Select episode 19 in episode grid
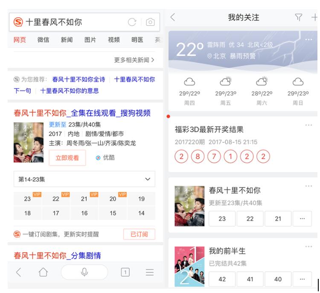Screen dimensions: 320x293 click(141, 199)
